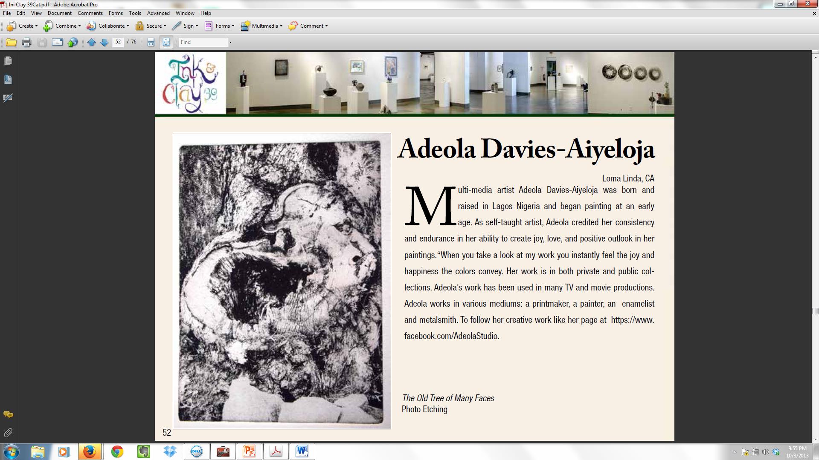Open the Edit menu

[x=20, y=13]
